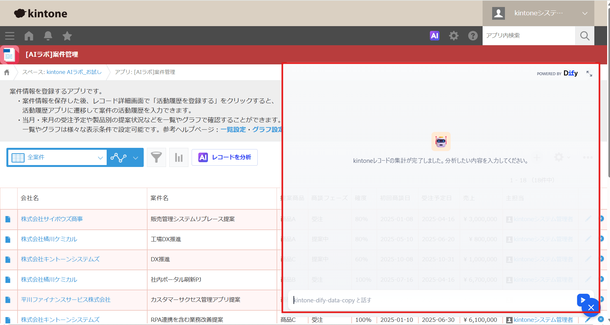Viewport: 610px width, 325px height.
Task: Open the hamburger menu in the toolbar
Action: pyautogui.click(x=10, y=36)
